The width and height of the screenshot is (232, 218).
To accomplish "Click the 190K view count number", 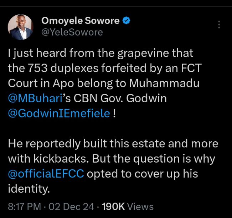I will (x=112, y=206).
